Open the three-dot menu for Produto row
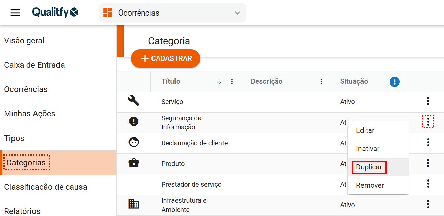This screenshot has height=216, width=444. pyautogui.click(x=428, y=163)
